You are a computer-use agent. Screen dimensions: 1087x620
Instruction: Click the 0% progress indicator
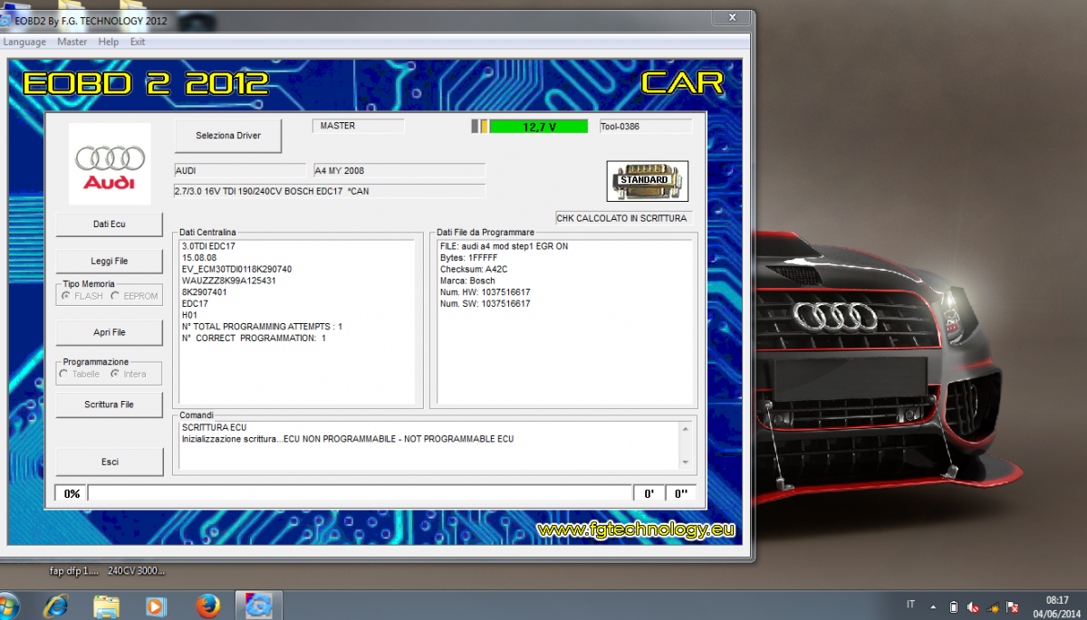[x=72, y=493]
